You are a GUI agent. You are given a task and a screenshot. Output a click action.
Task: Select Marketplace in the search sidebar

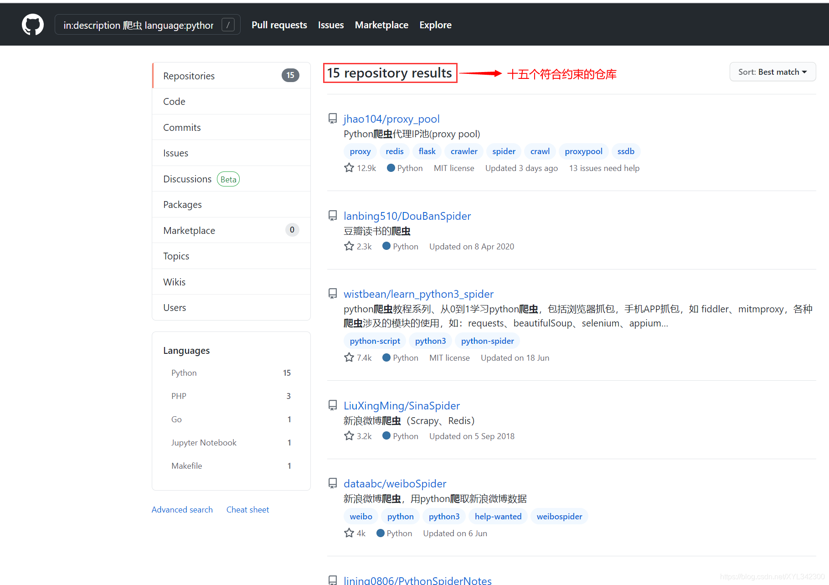pos(232,230)
